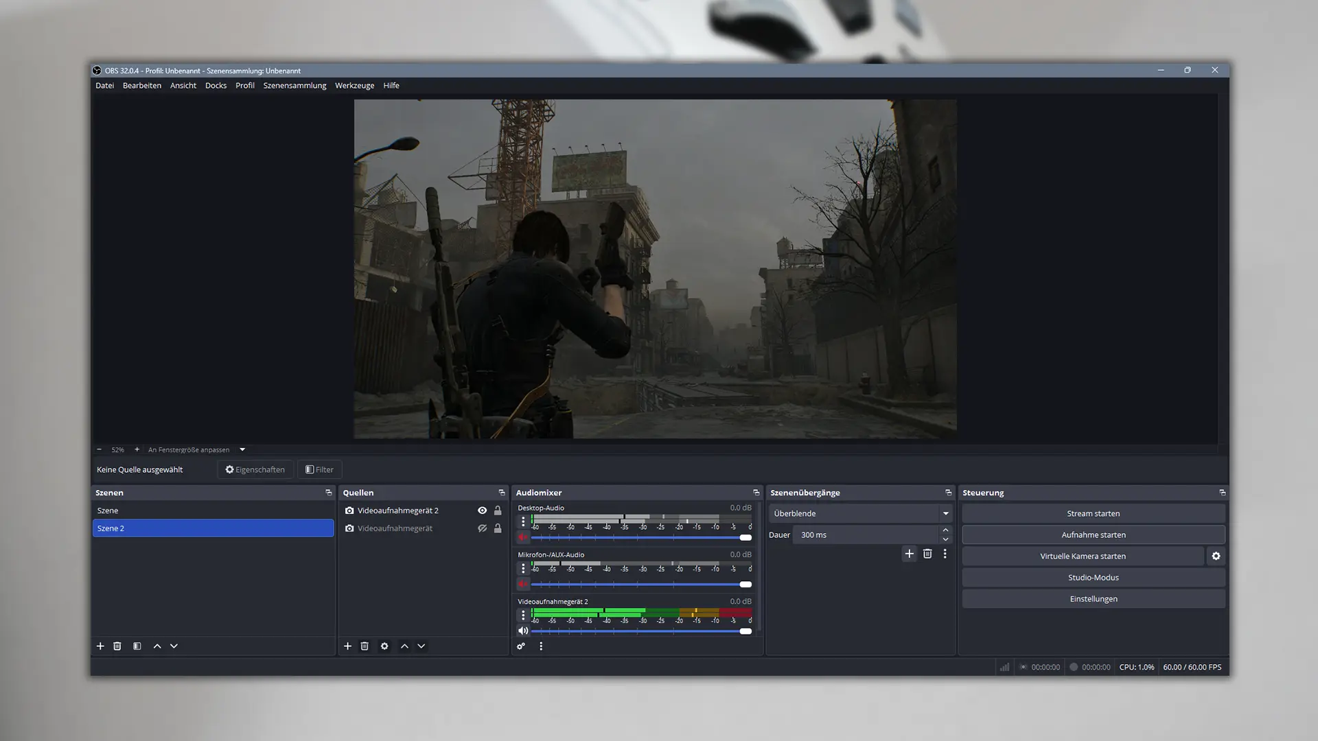Screen dimensions: 1318x741
Task: Expand the Überblende transition dropdown
Action: [x=945, y=513]
